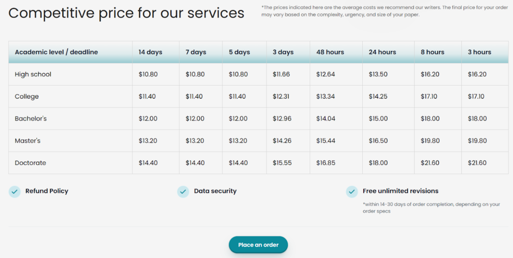Select the 48 hours column header
The width and height of the screenshot is (513, 258).
pos(330,52)
